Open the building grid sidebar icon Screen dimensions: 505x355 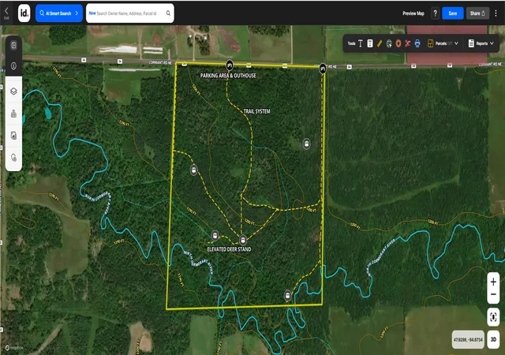coord(13,114)
